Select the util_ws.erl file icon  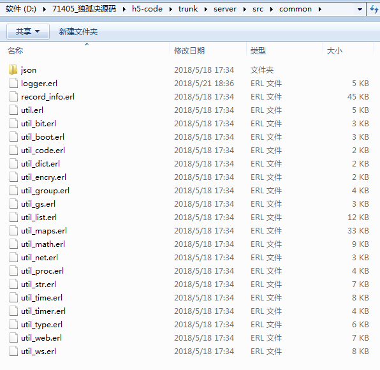tap(13, 351)
